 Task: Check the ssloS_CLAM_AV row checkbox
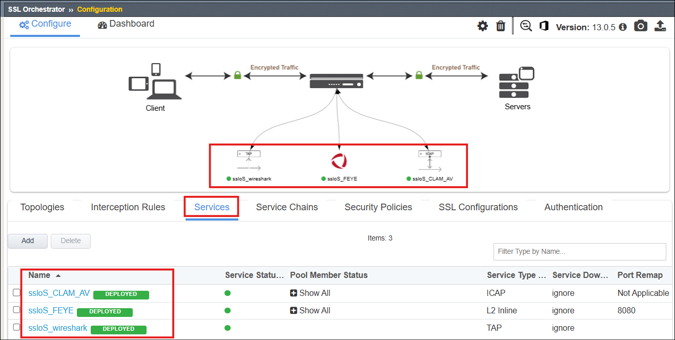(x=17, y=293)
